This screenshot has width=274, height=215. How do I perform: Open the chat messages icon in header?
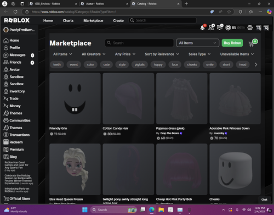click(220, 27)
